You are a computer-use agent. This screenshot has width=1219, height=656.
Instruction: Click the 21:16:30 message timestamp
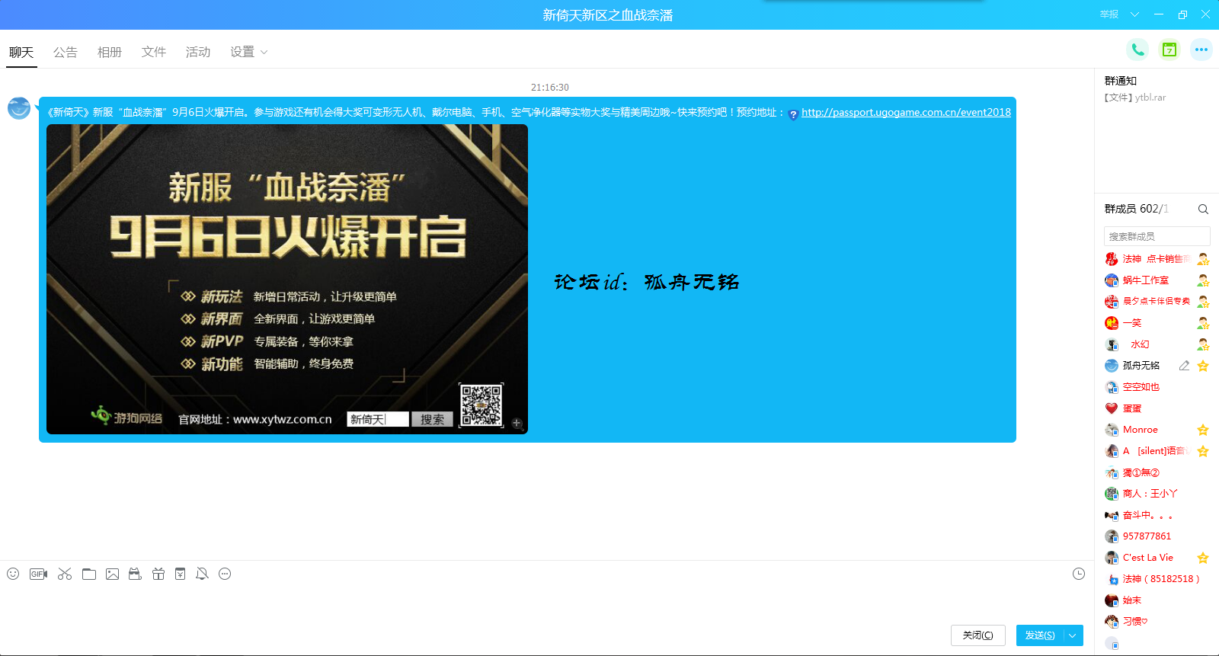550,88
